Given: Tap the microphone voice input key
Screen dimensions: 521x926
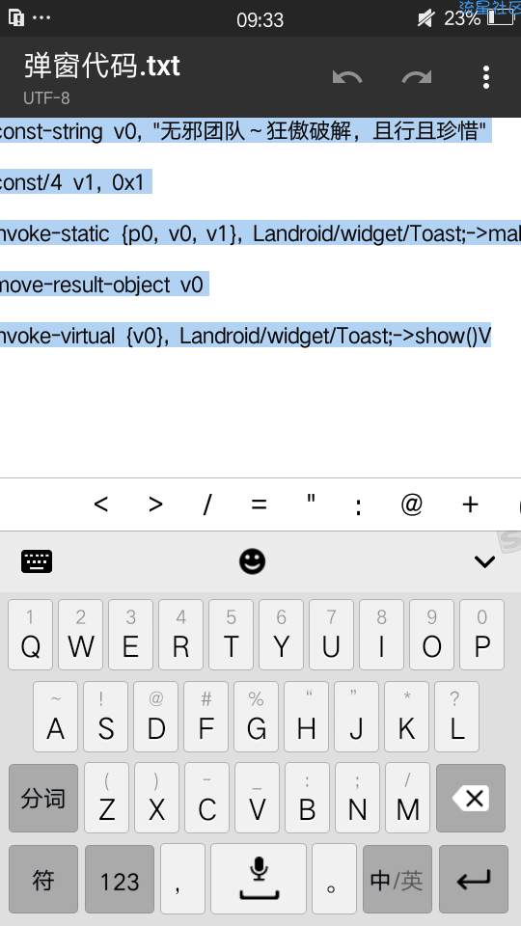Looking at the screenshot, I should [x=259, y=879].
